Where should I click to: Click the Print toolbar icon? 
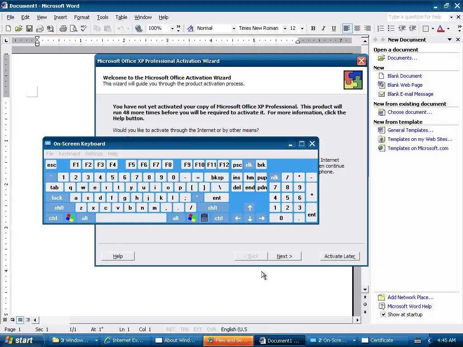coord(63,28)
